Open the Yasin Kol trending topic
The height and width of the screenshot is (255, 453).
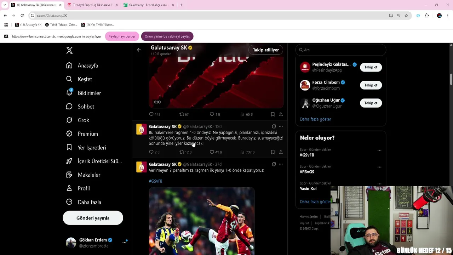[x=308, y=189]
